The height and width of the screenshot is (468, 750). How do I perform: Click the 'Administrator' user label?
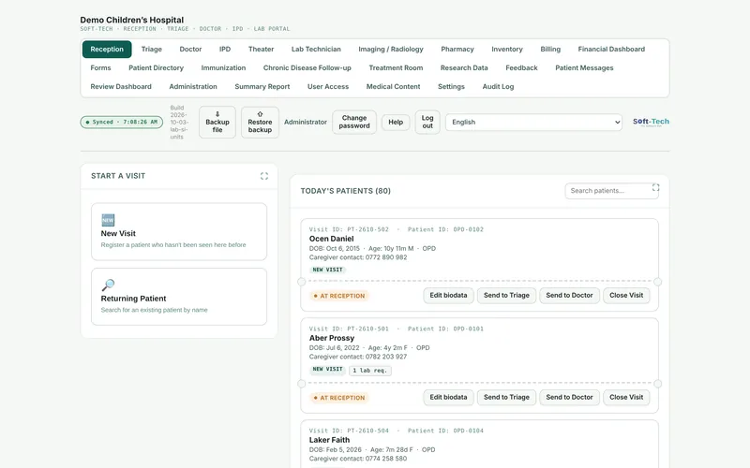click(x=306, y=123)
